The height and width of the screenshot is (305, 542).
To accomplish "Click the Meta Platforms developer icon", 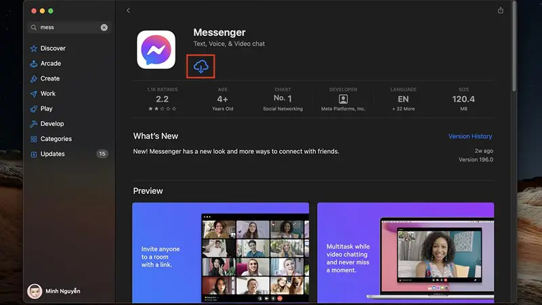I will click(x=343, y=99).
